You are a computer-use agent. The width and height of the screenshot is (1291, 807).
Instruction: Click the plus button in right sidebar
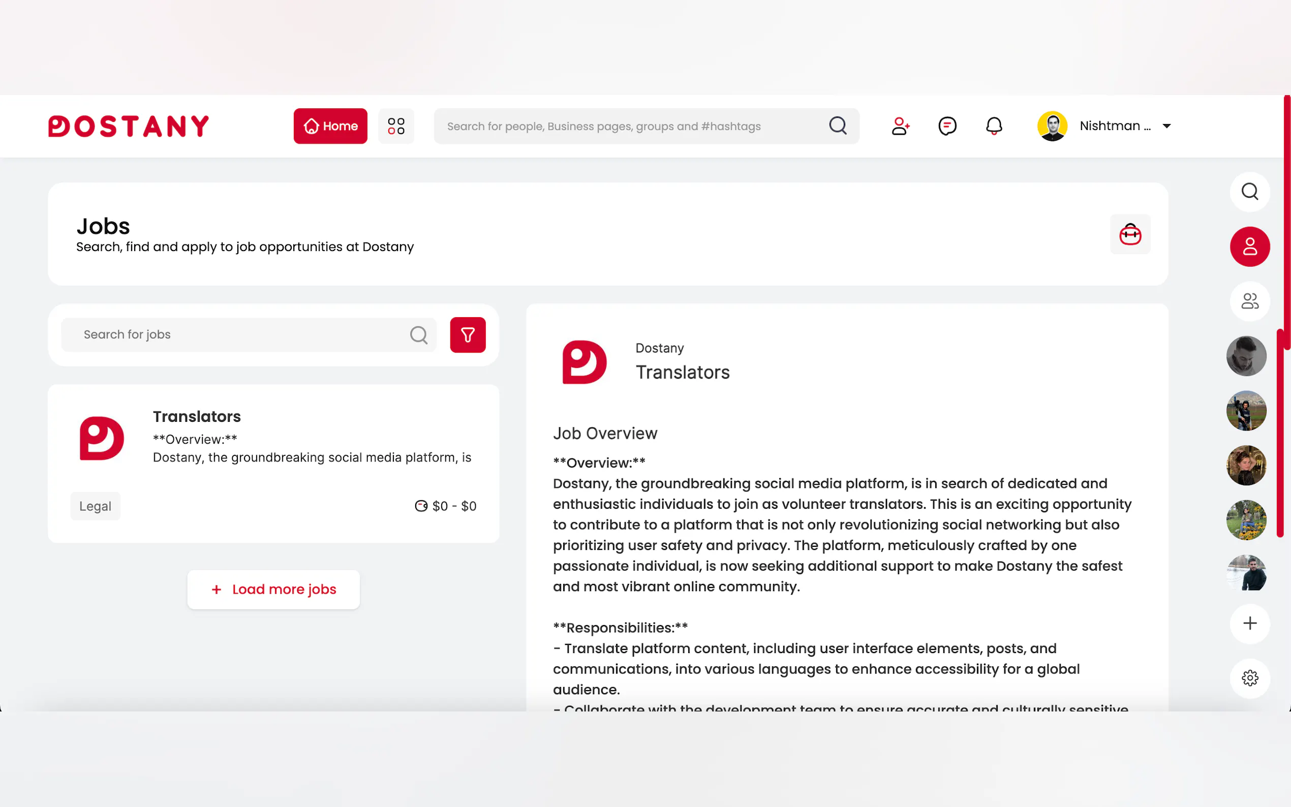[x=1249, y=624]
